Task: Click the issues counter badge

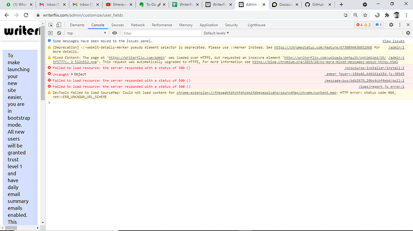Action: (x=378, y=24)
